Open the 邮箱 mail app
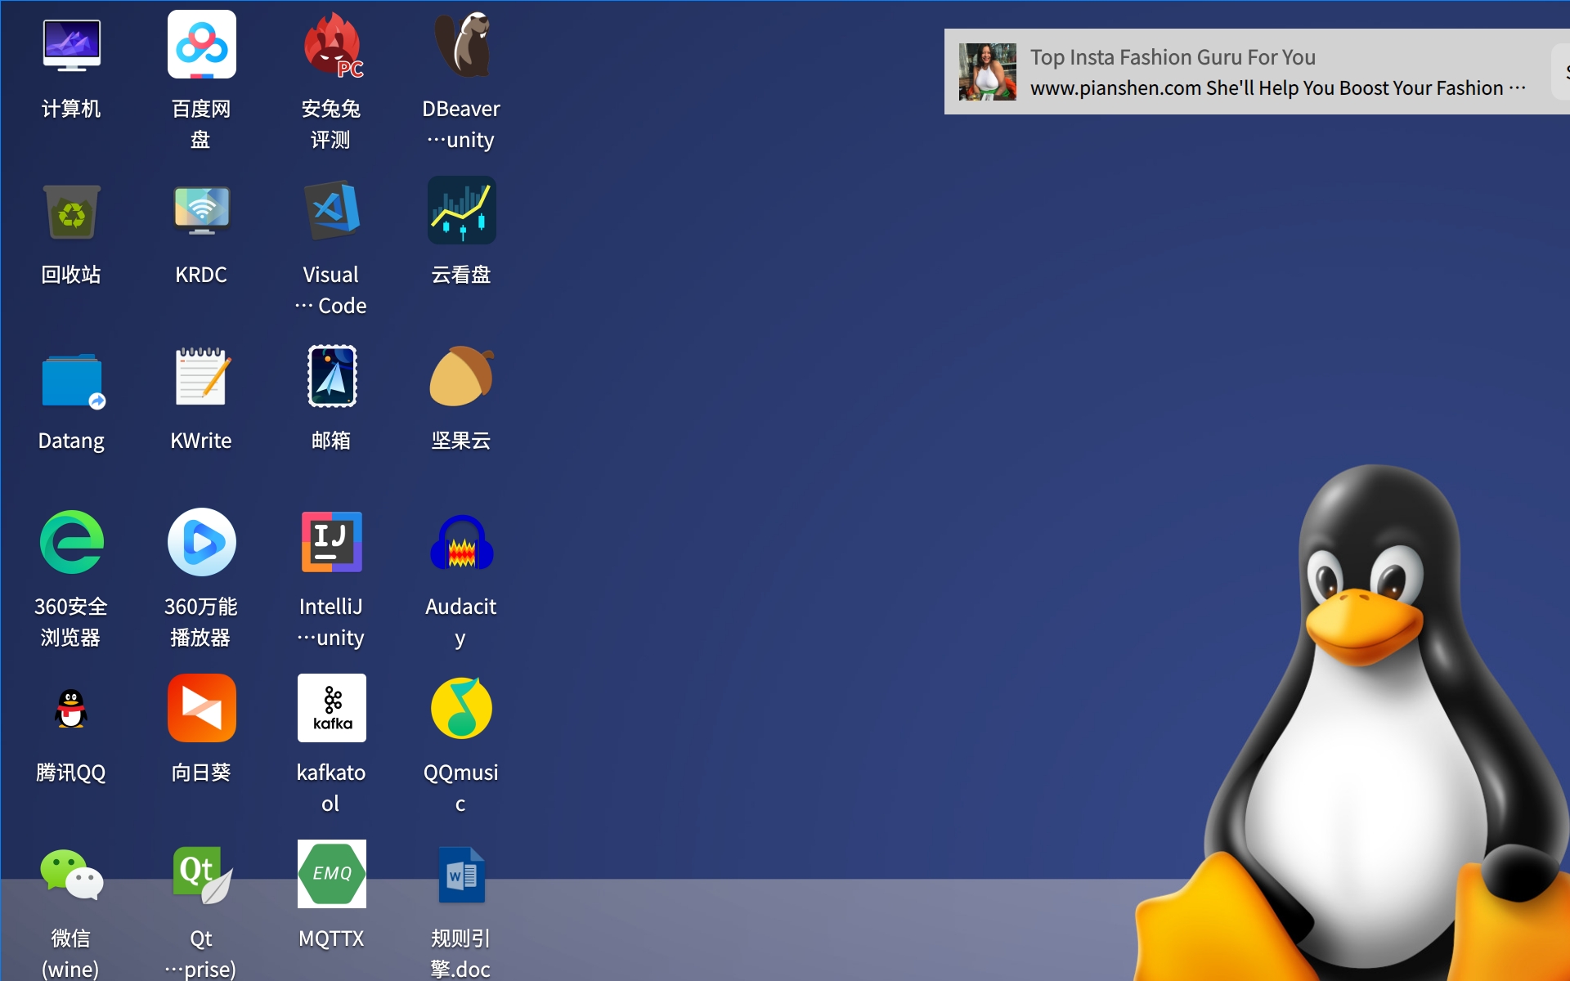The image size is (1570, 981). point(331,379)
